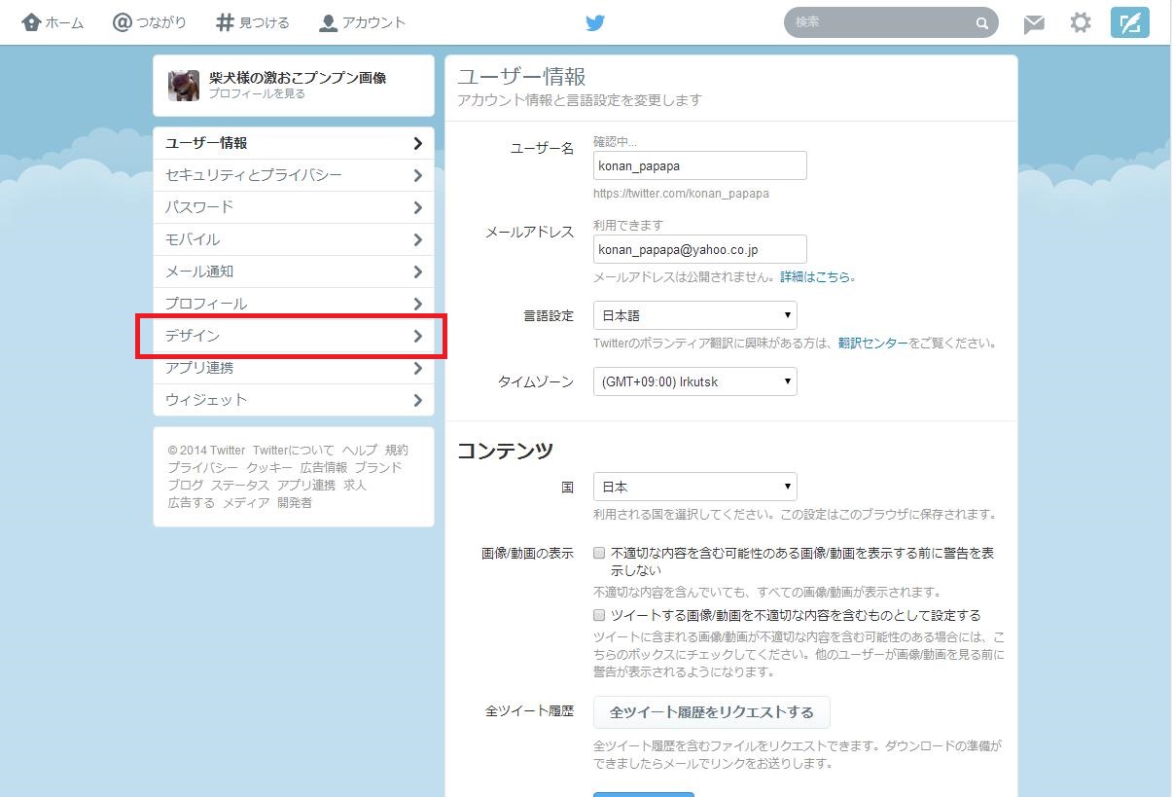Image resolution: width=1172 pixels, height=797 pixels.
Task: Select ユーザー情報 sidebar item
Action: 294,143
